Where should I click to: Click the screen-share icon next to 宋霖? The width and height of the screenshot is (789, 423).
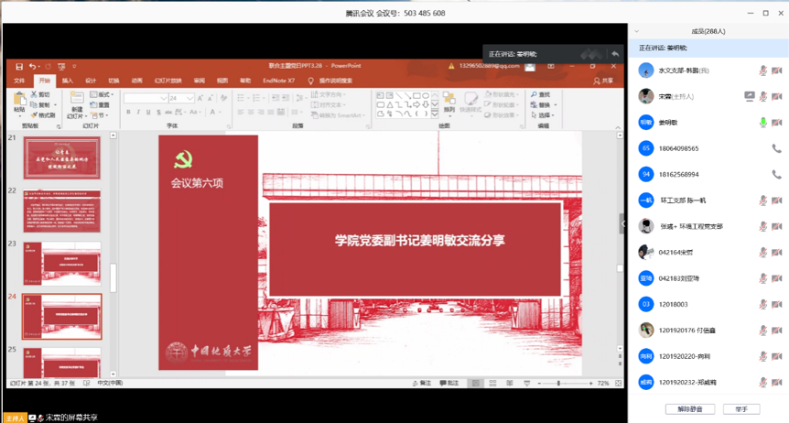click(x=750, y=96)
